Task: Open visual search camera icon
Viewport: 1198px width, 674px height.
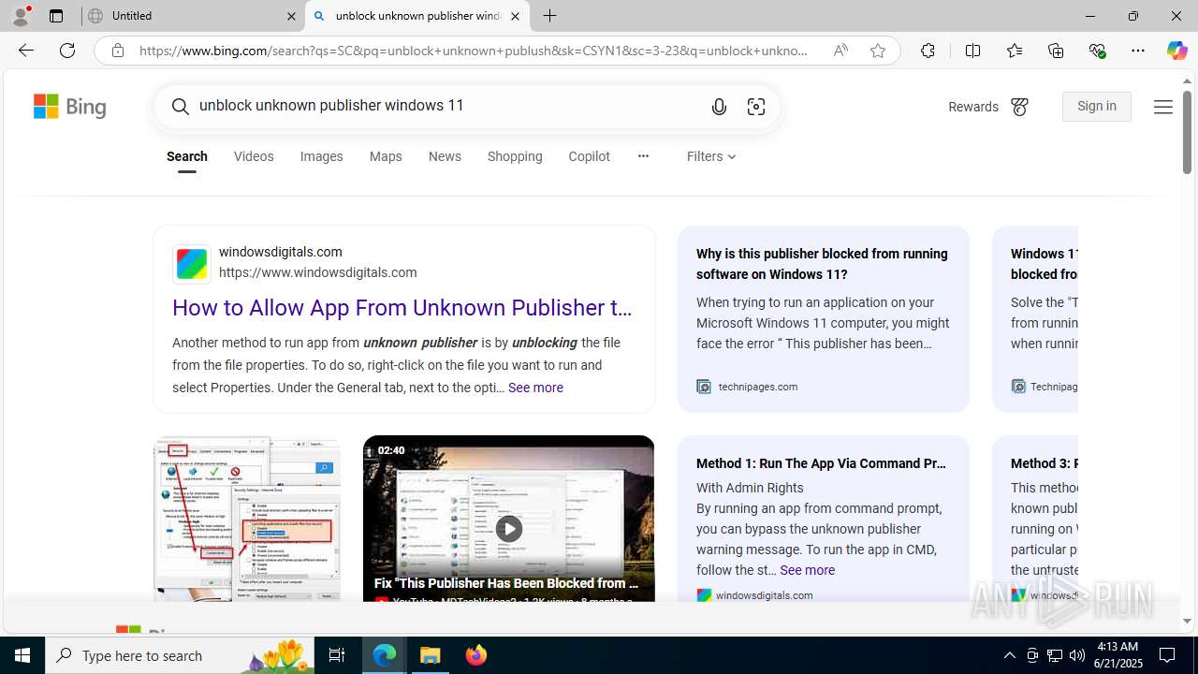Action: 756,107
